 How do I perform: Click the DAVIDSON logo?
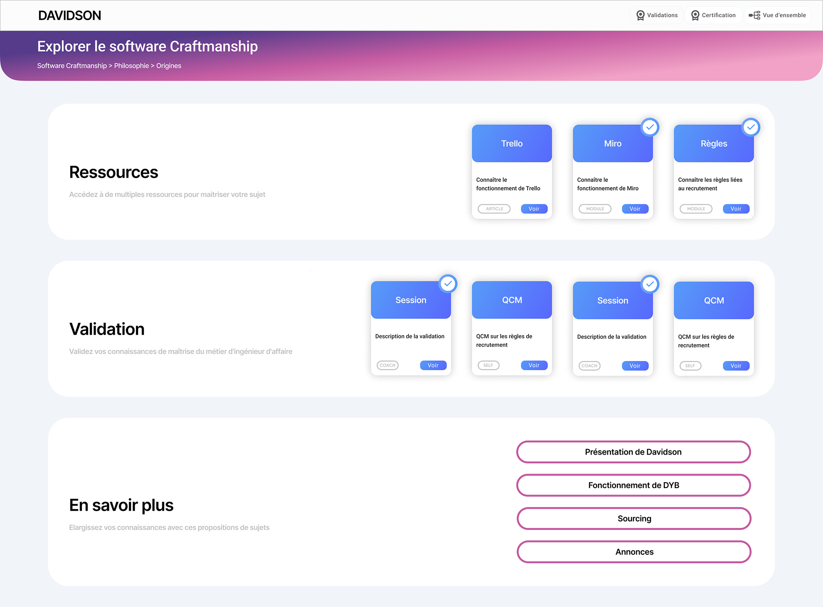[x=69, y=16]
